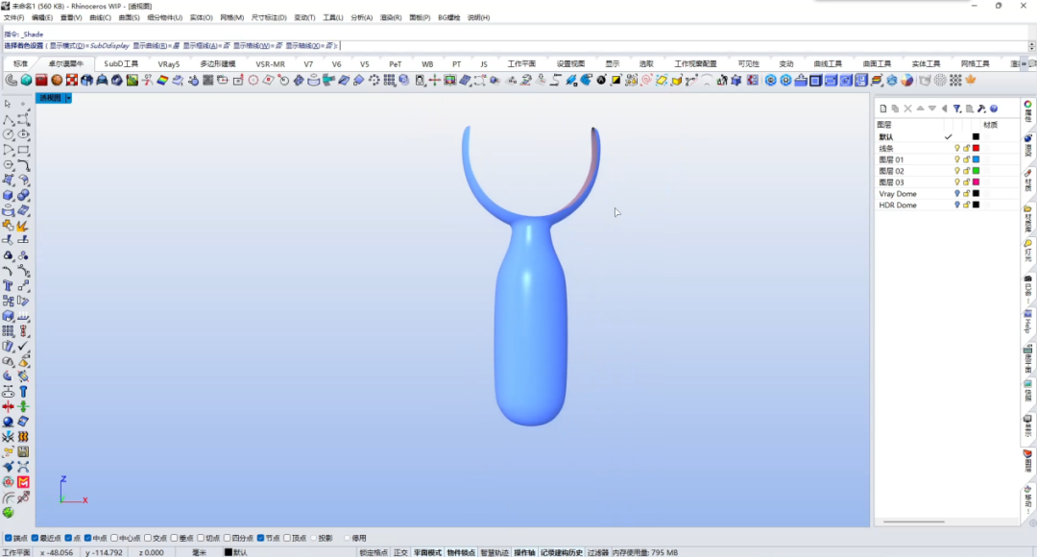The image size is (1037, 557).
Task: Open the layer filter funnel icon
Action: pos(957,109)
